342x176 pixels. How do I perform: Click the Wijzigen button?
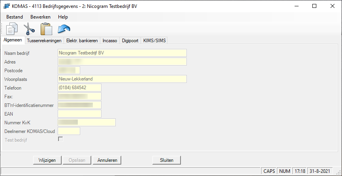tap(47, 160)
